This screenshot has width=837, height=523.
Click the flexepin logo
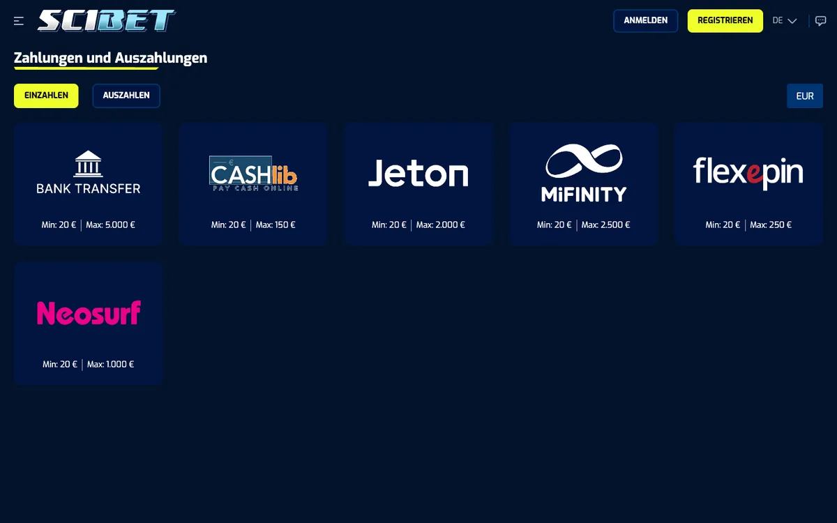point(748,173)
